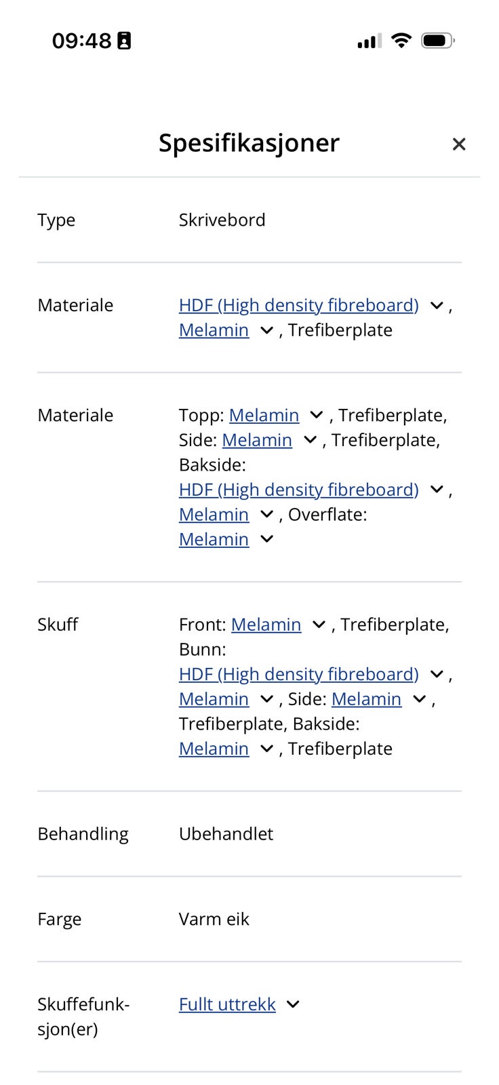Click the Wi-Fi icon in the status bar
This screenshot has height=1085, width=499.
pyautogui.click(x=401, y=40)
